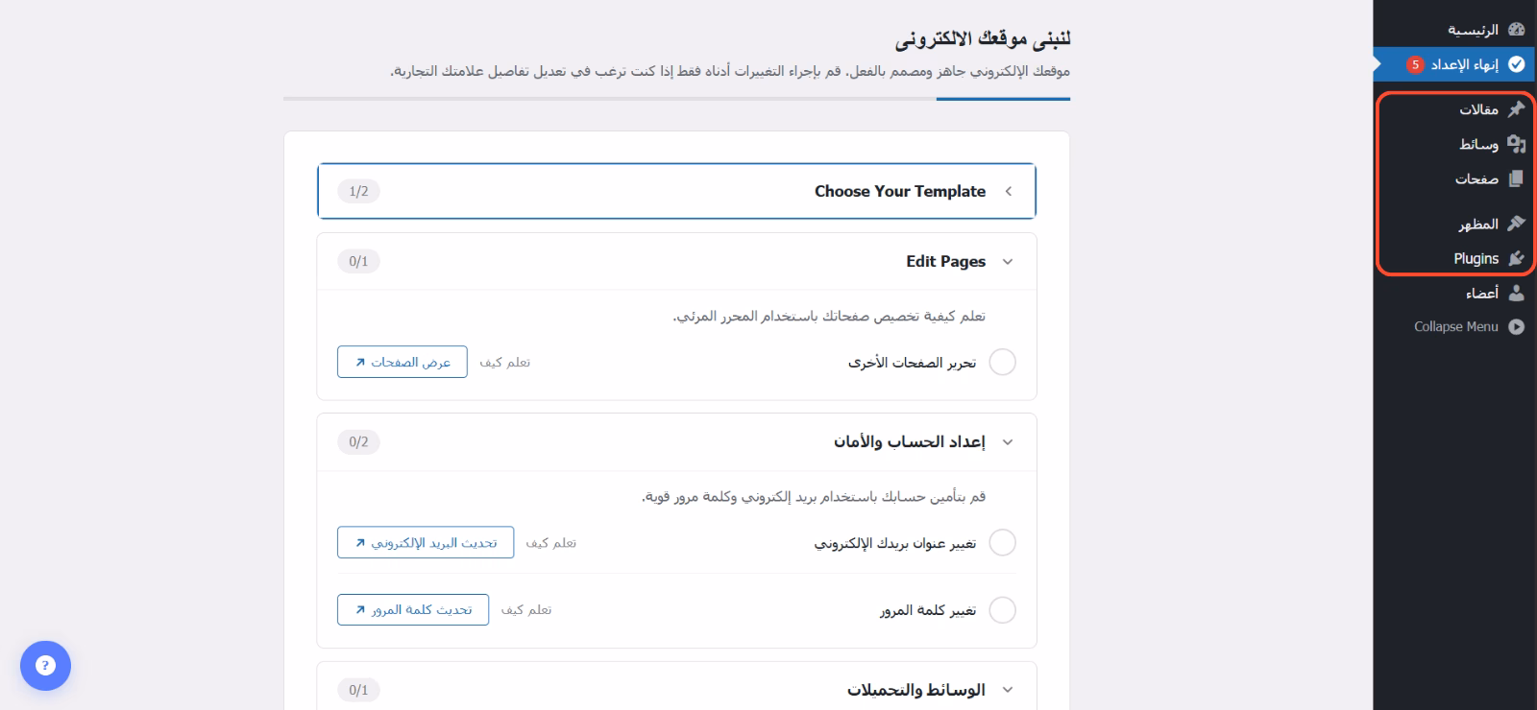This screenshot has width=1537, height=710.
Task: Click the Appearance paintbrush icon
Action: click(x=1516, y=224)
